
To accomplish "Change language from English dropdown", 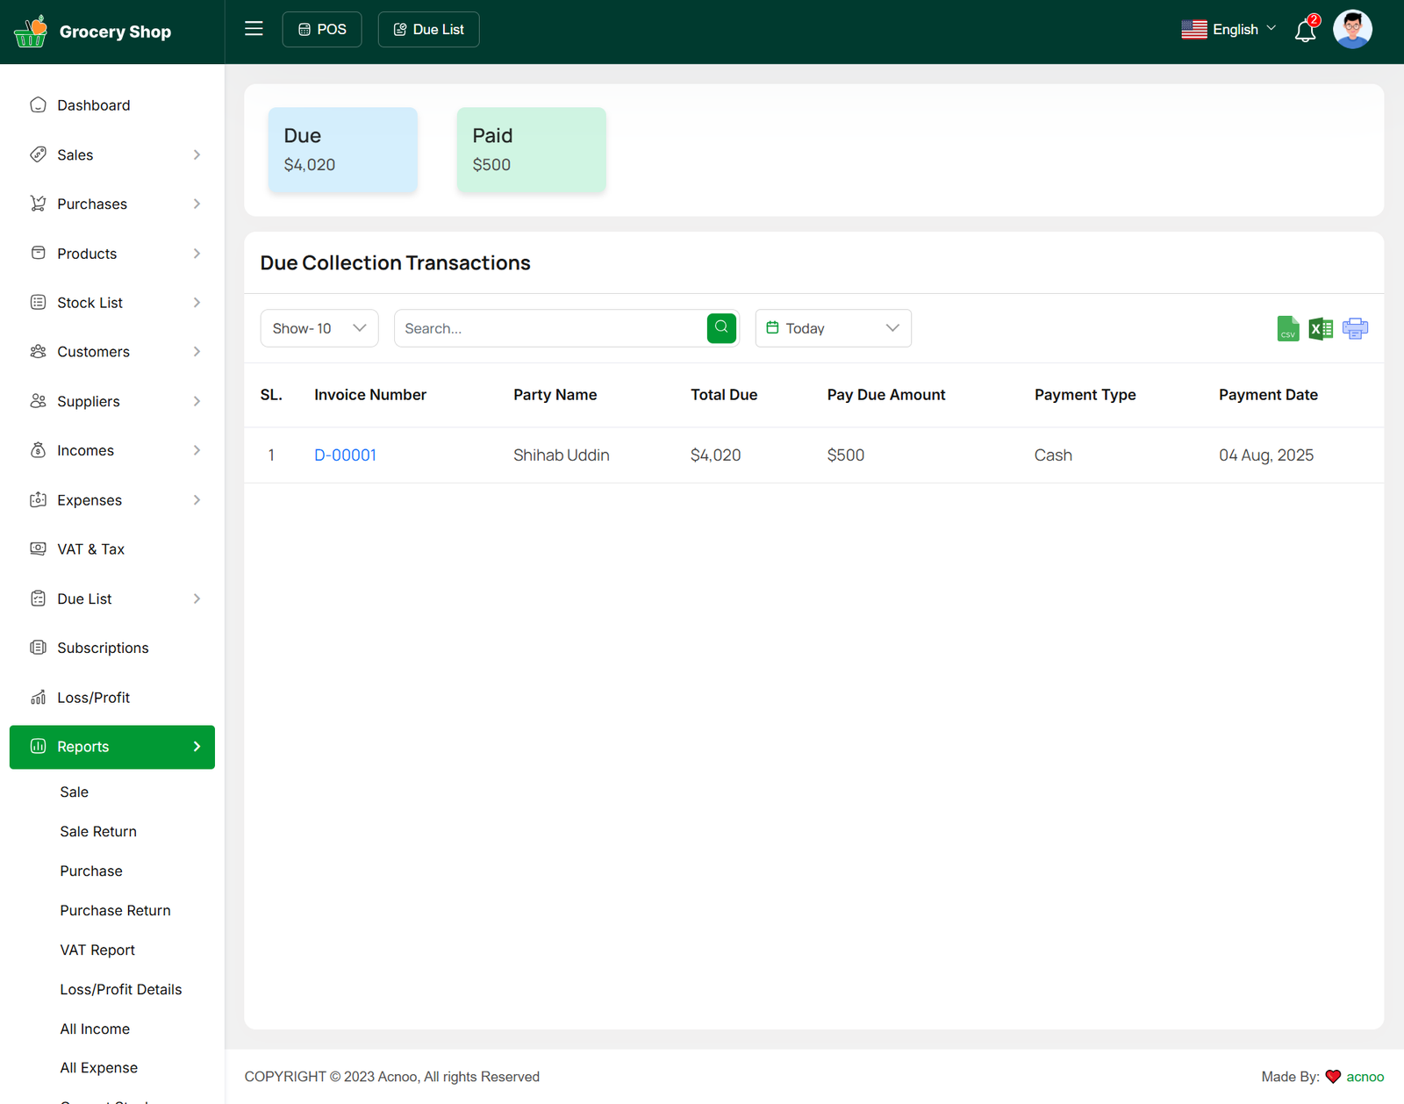I will (1228, 30).
